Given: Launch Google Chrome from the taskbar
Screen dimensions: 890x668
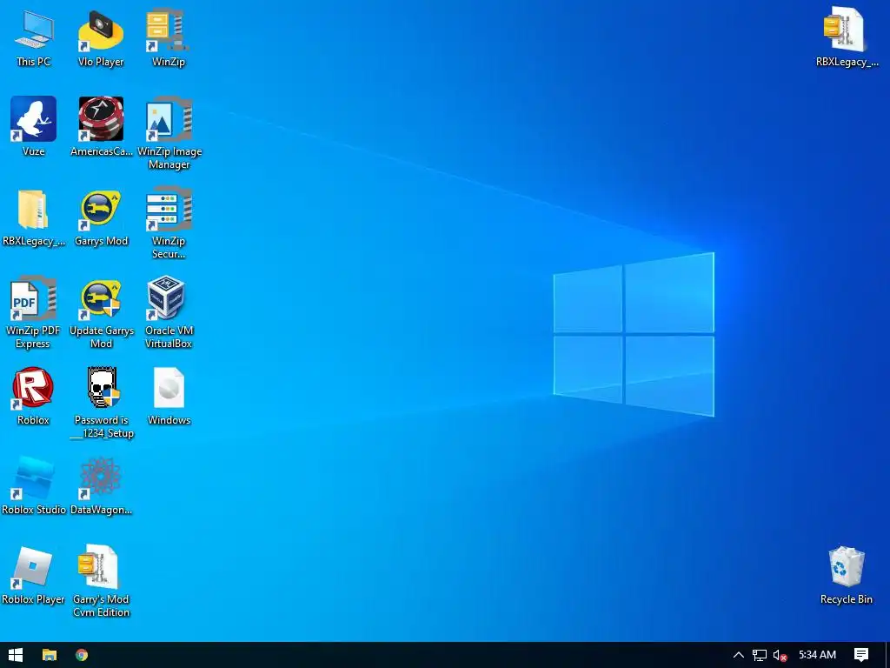Looking at the screenshot, I should tap(82, 655).
